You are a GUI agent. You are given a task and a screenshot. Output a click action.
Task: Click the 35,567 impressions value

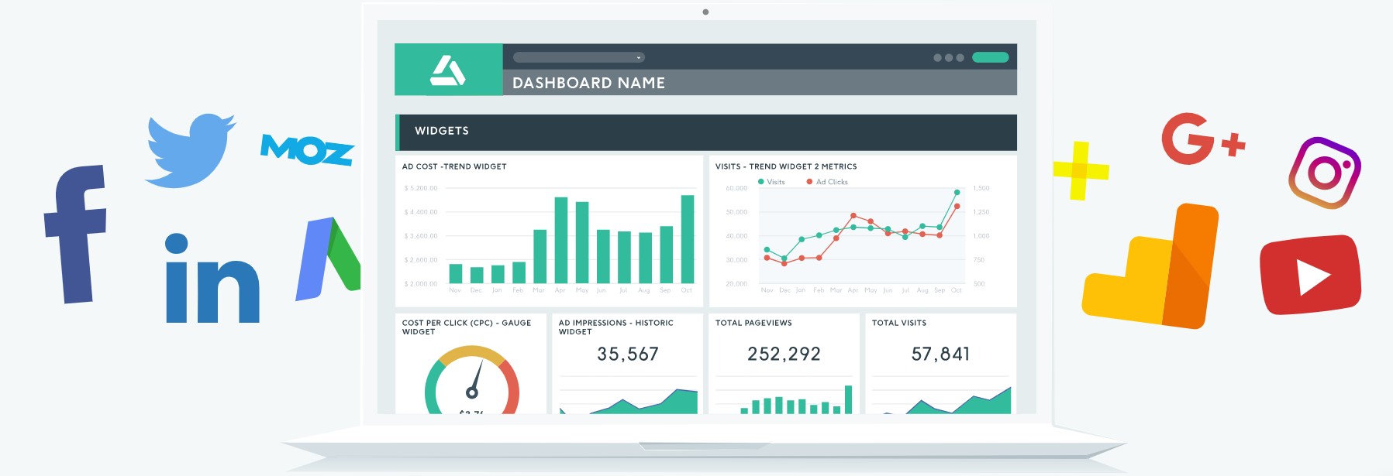pos(628,354)
